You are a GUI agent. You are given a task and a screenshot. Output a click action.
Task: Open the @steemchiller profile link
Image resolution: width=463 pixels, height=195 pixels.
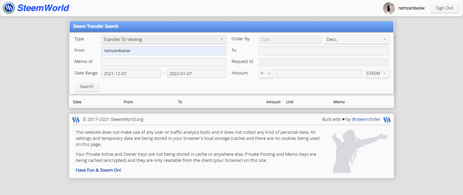click(366, 119)
